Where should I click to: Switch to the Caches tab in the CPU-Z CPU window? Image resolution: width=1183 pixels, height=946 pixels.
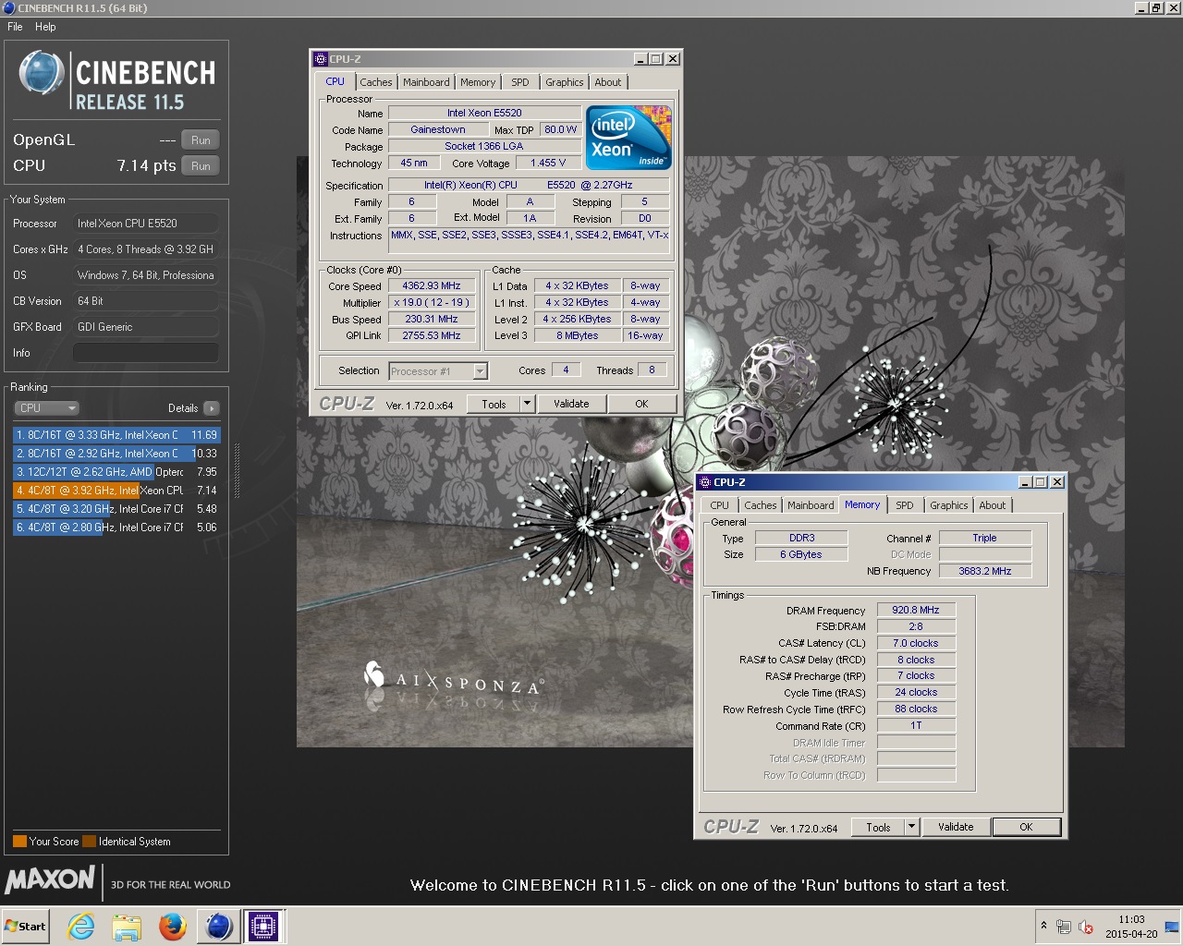(x=376, y=82)
